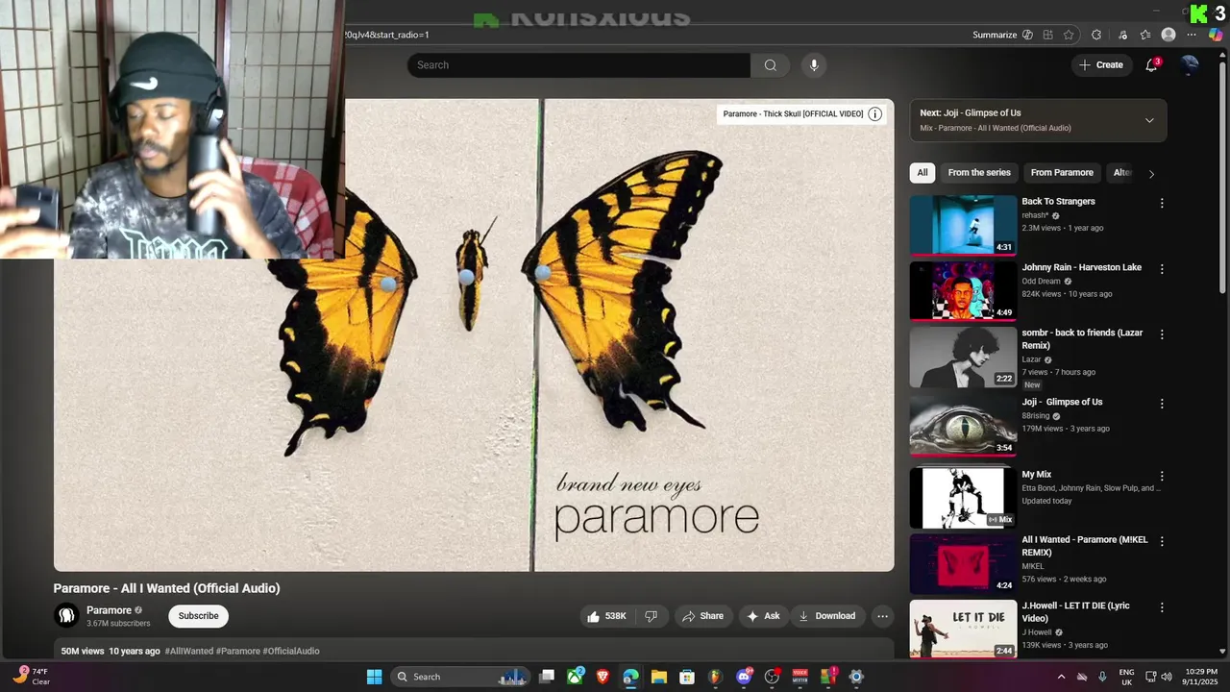The height and width of the screenshot is (692, 1230).
Task: Dislike the video with thumbs down
Action: [x=651, y=616]
